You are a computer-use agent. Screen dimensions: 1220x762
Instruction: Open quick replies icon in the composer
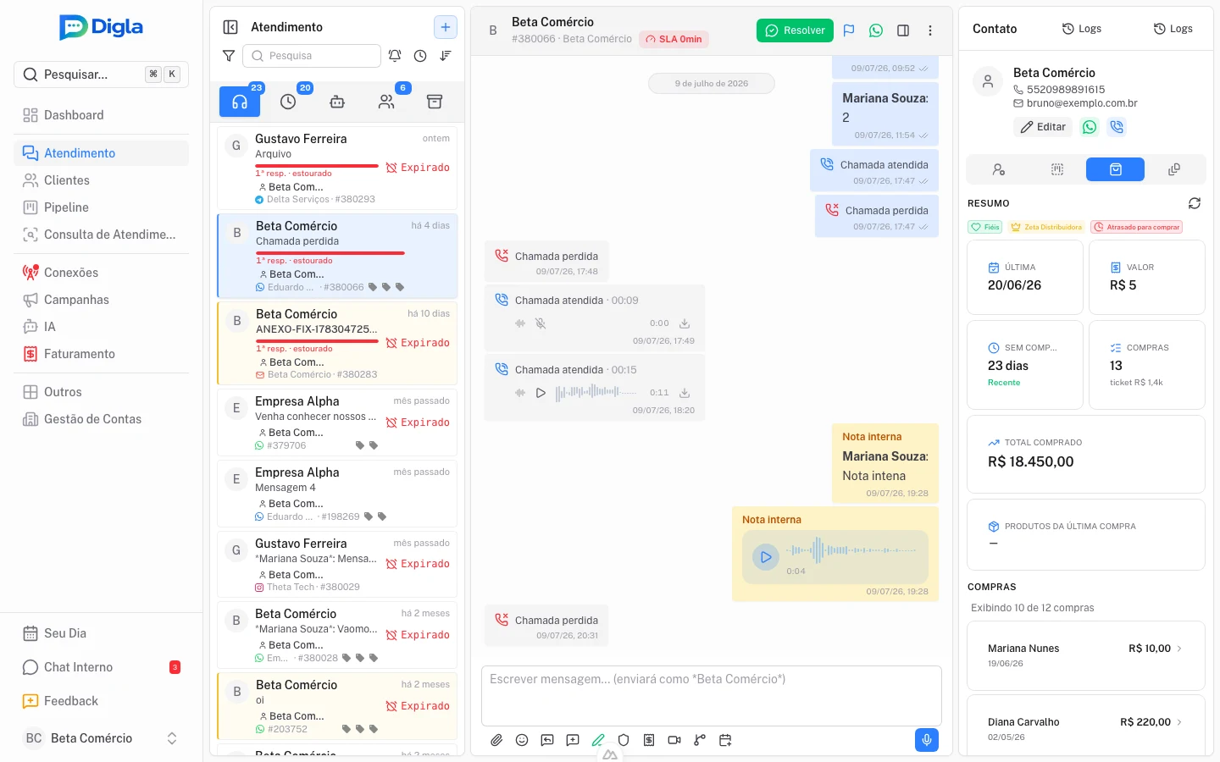(x=547, y=740)
